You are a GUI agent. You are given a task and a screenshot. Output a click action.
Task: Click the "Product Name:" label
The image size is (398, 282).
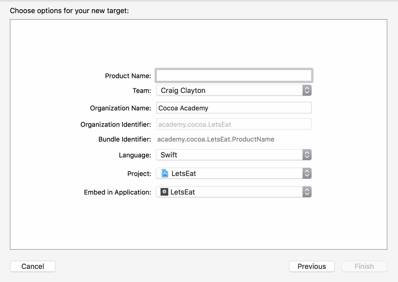pos(128,76)
